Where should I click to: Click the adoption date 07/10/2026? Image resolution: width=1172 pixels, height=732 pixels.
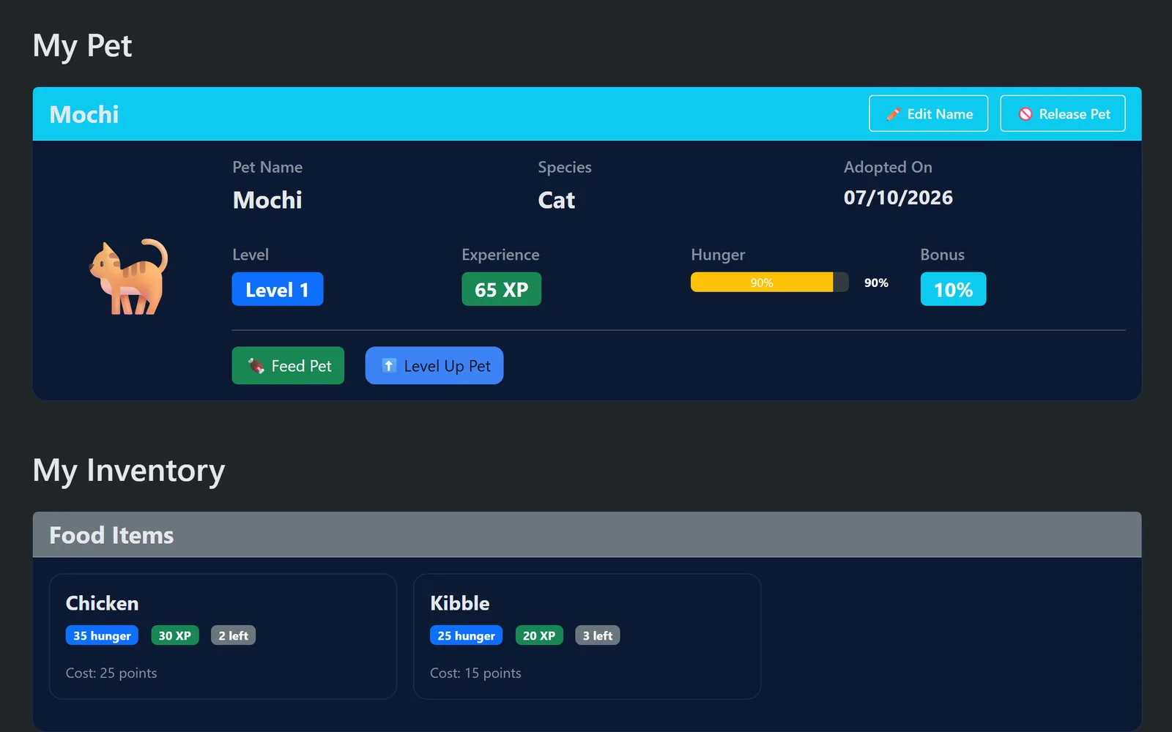click(x=898, y=198)
